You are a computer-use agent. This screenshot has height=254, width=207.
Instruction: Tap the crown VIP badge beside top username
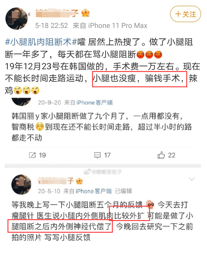pyautogui.click(x=85, y=13)
